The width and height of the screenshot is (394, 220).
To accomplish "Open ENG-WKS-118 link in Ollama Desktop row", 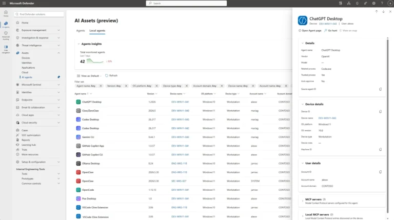I will click(179, 164).
